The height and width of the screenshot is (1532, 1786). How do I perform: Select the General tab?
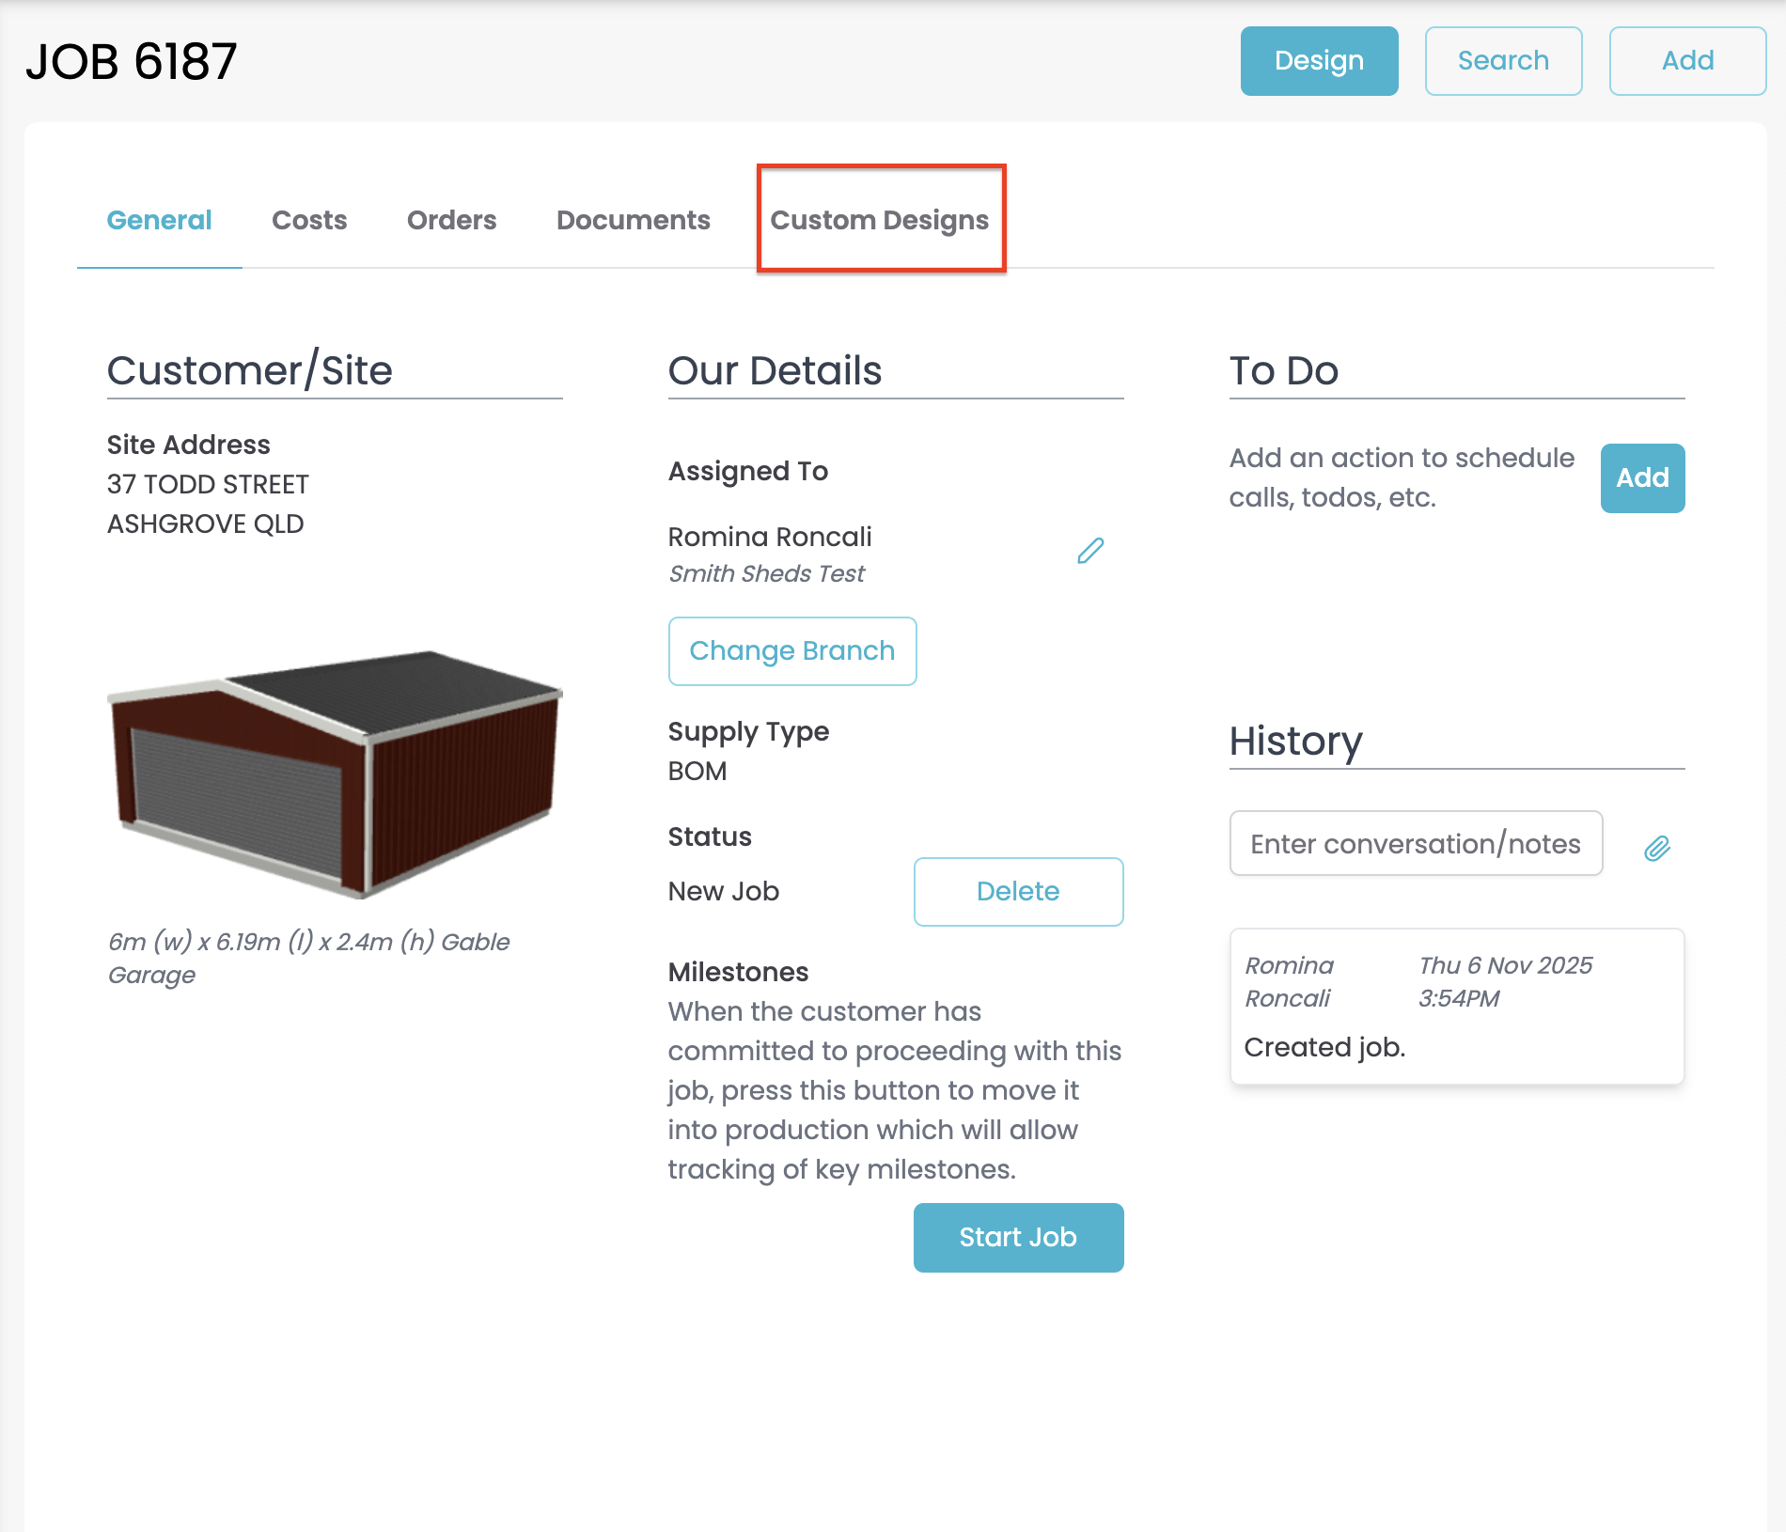(159, 220)
